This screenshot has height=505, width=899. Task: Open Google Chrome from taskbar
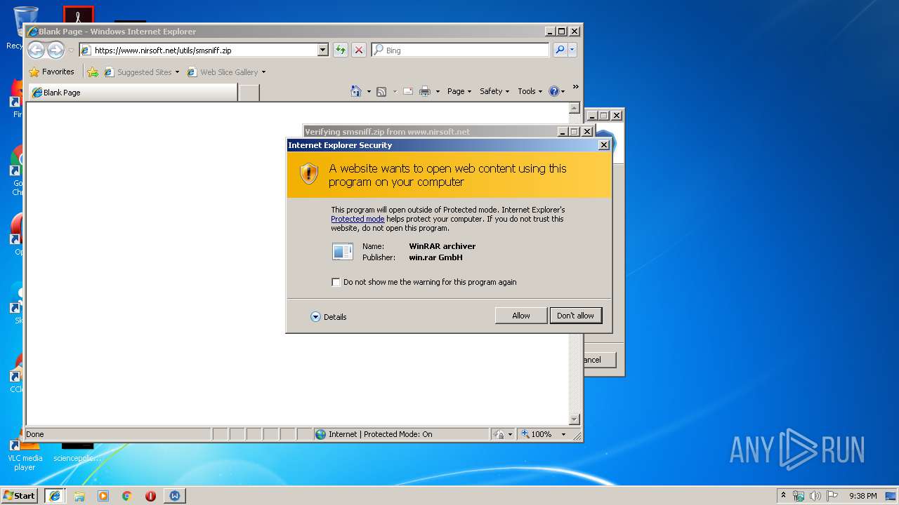click(x=127, y=495)
